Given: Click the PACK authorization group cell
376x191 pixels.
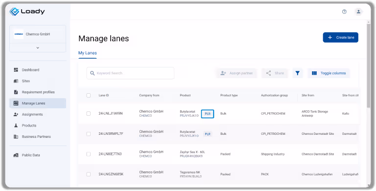Looking at the screenshot, I should tap(265, 174).
